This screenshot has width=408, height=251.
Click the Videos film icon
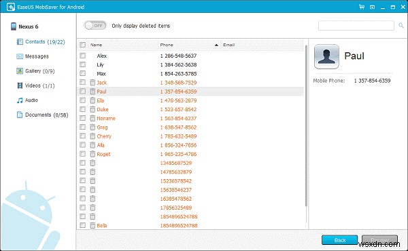(x=20, y=85)
